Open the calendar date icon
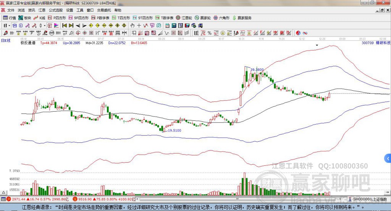The image size is (391, 211). pyautogui.click(x=167, y=26)
